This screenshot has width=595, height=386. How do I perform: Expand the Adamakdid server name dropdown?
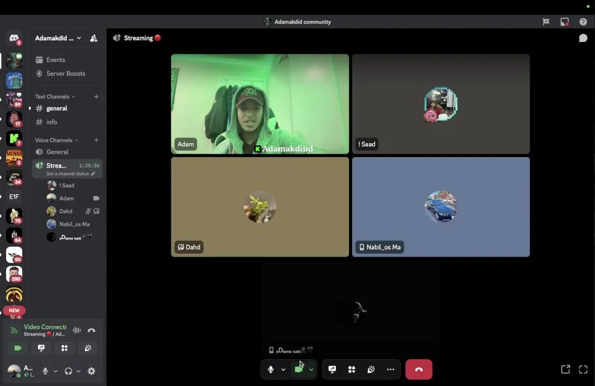pyautogui.click(x=57, y=38)
